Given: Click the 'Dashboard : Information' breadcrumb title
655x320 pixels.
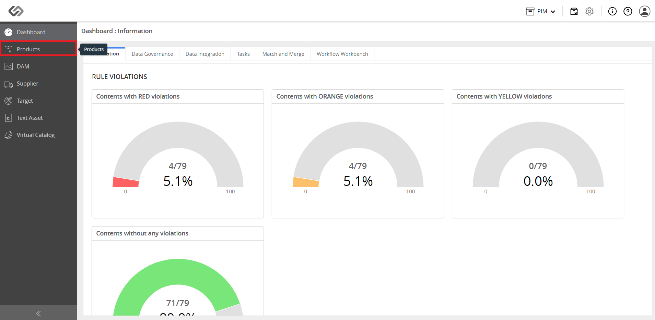Looking at the screenshot, I should (x=117, y=31).
